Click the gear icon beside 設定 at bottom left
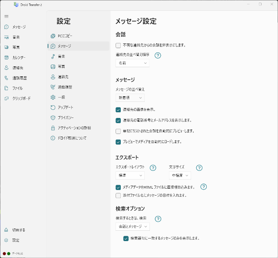 (x=6, y=240)
